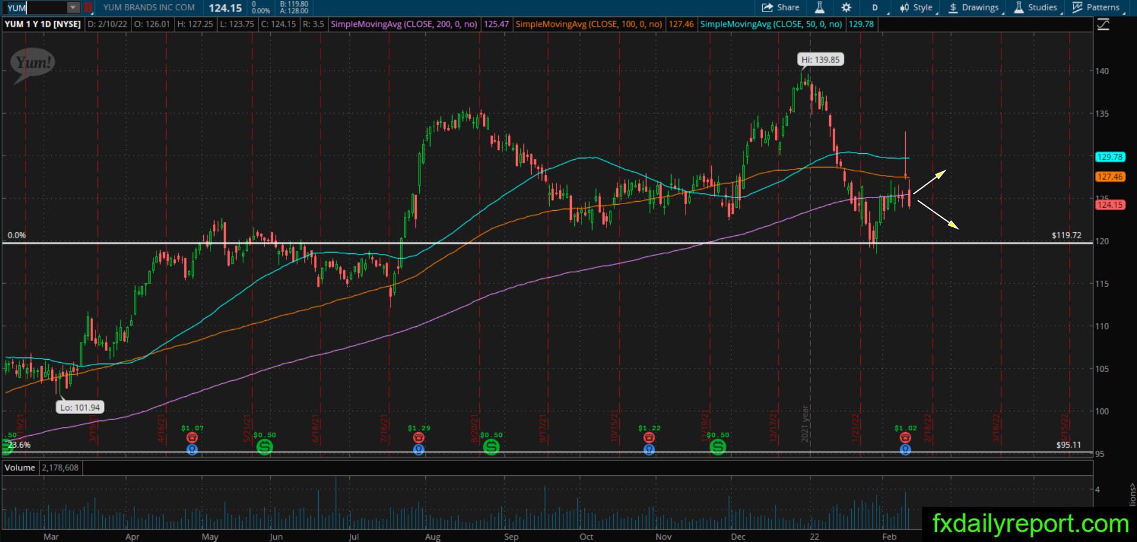Screen dimensions: 1137x542
Task: Expand the symbol selector dropdown arrow
Action: [73, 8]
